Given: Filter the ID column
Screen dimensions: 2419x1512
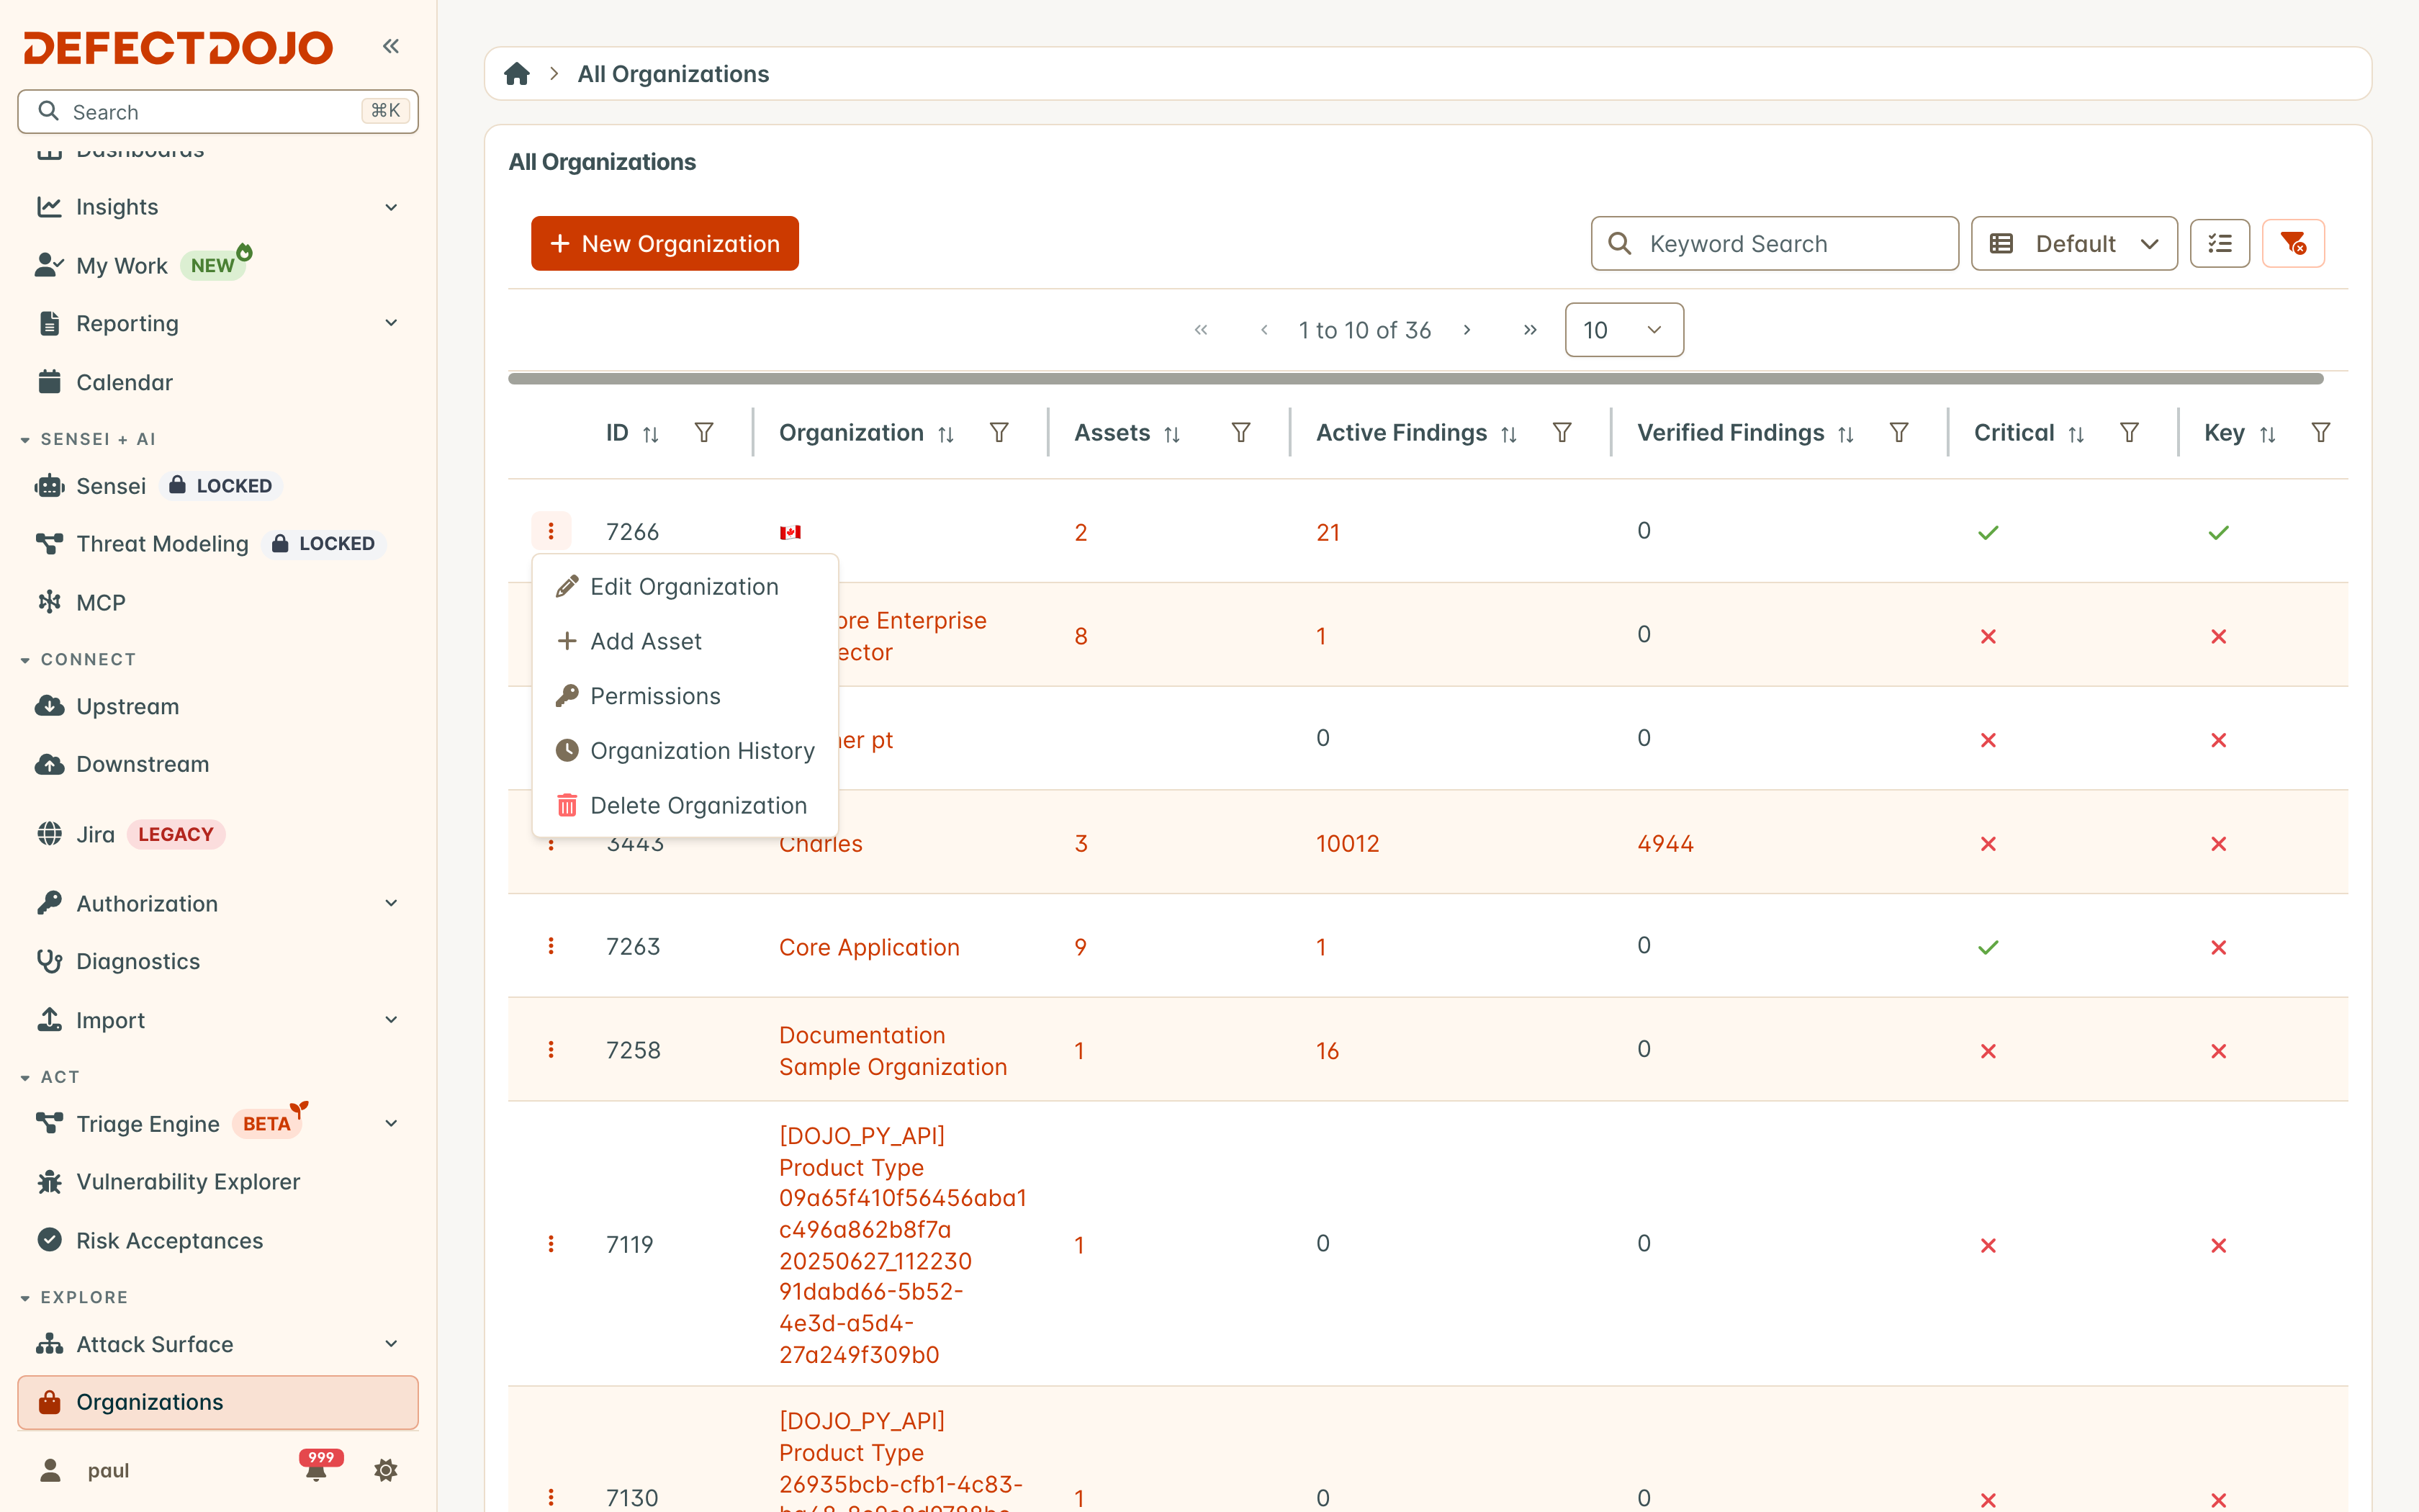Looking at the screenshot, I should tap(703, 433).
